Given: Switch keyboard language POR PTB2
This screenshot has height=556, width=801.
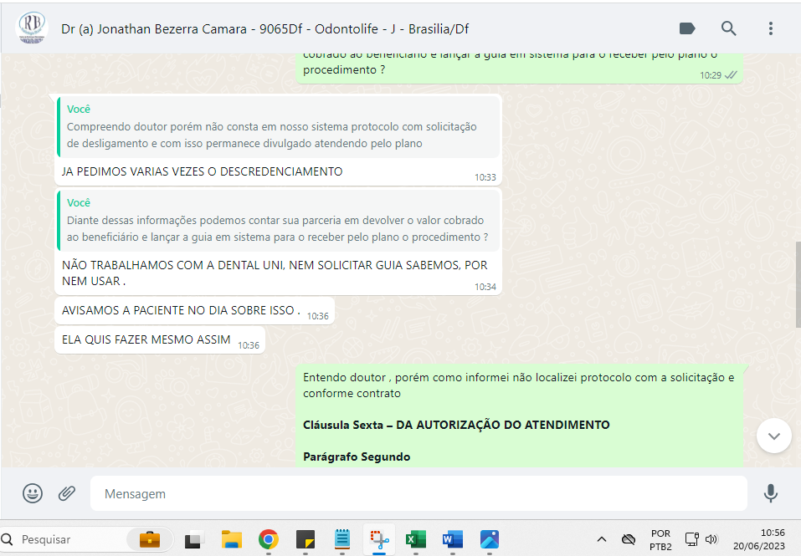Looking at the screenshot, I should [660, 539].
